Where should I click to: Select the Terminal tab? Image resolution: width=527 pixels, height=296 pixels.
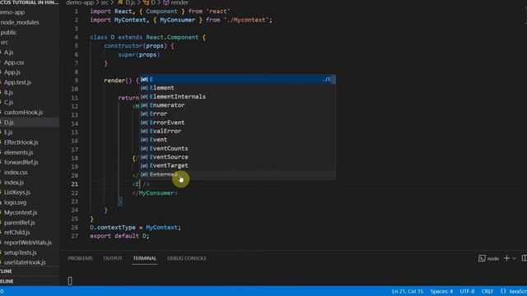tap(145, 258)
